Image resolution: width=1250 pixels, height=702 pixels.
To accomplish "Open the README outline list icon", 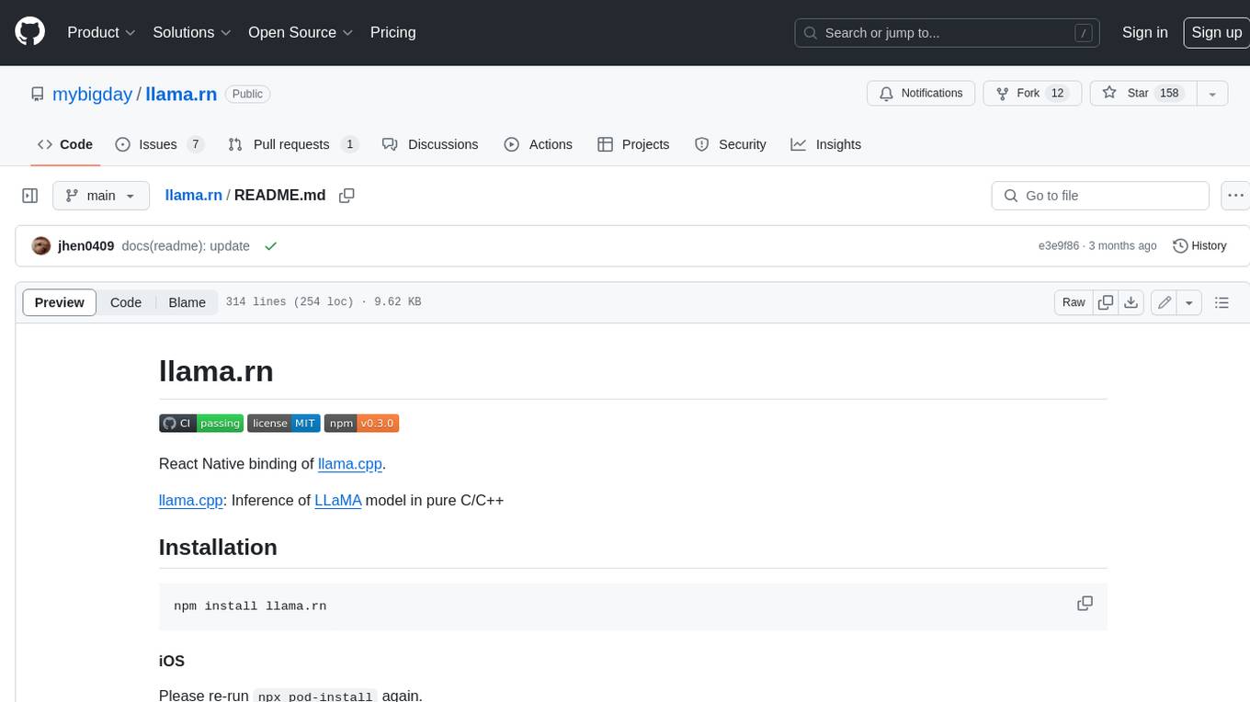I will point(1222,302).
